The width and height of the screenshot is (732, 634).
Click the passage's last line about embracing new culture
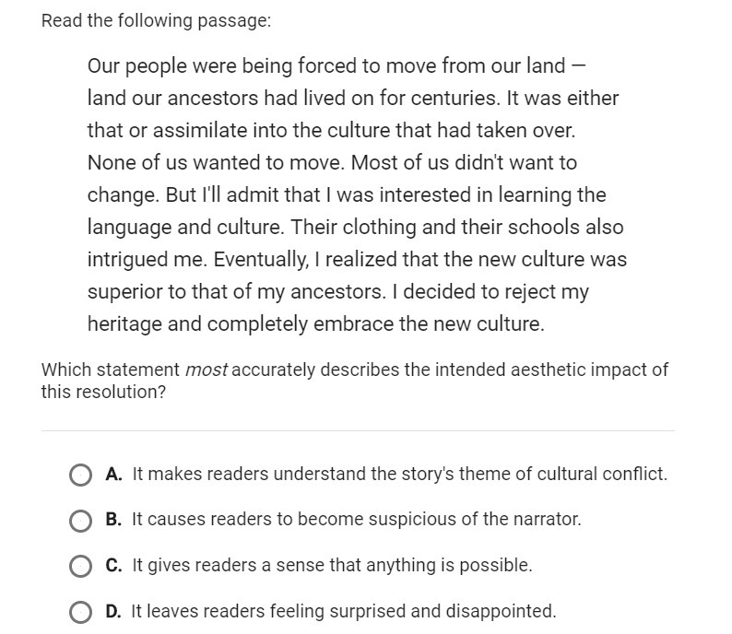[316, 324]
